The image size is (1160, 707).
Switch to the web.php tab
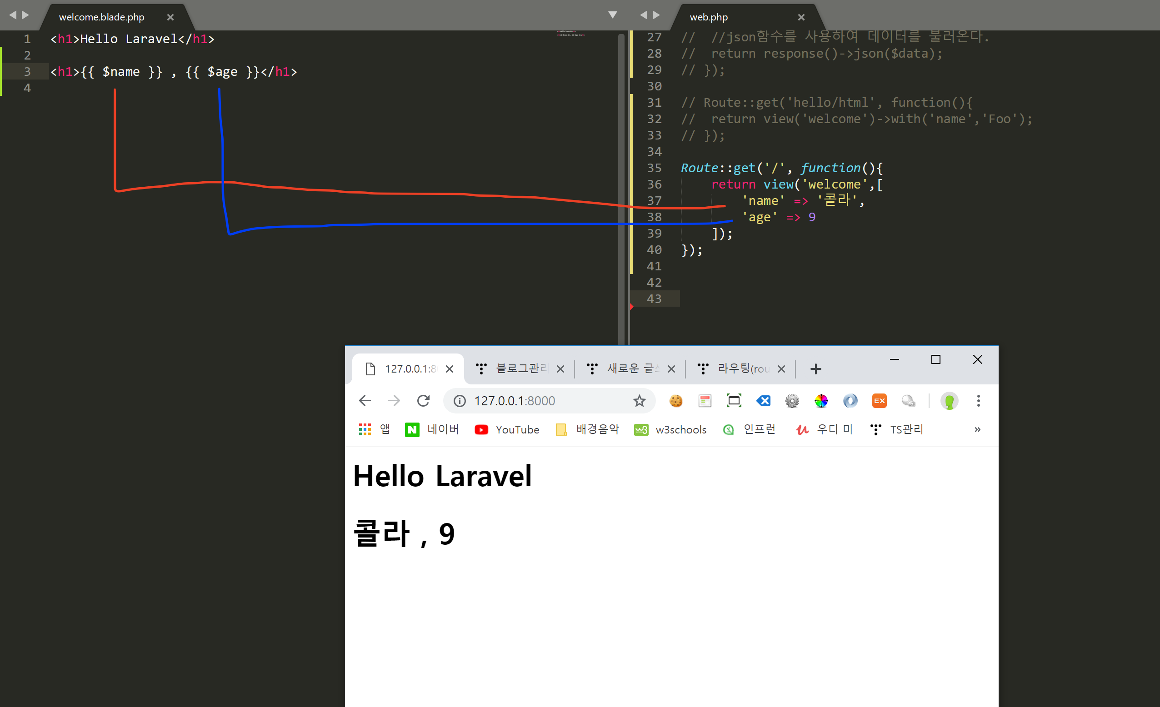coord(709,17)
